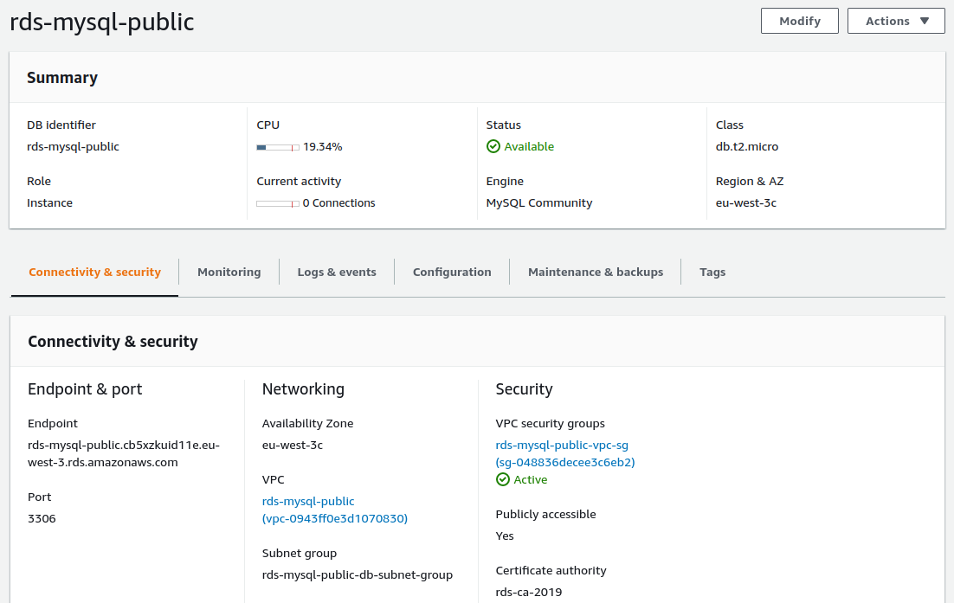Viewport: 954px width, 603px height.
Task: Click the CPU usage progress bar
Action: [277, 147]
